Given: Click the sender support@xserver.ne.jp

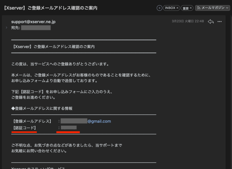Looking at the screenshot, I should tap(33, 22).
